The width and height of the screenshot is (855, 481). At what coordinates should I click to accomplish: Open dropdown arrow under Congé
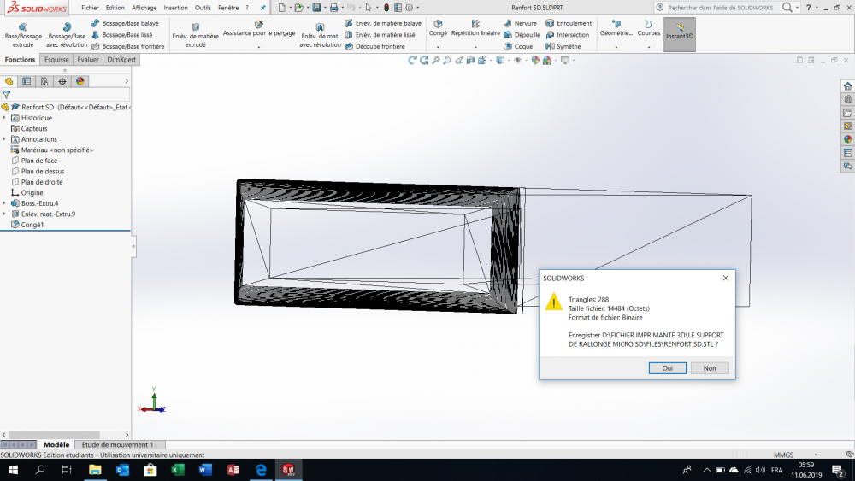click(438, 47)
